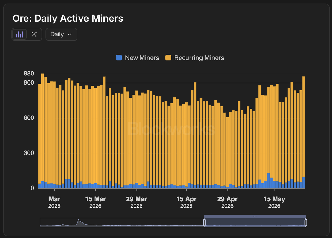Click left handle of range selector
332x238 pixels.
(x=204, y=223)
